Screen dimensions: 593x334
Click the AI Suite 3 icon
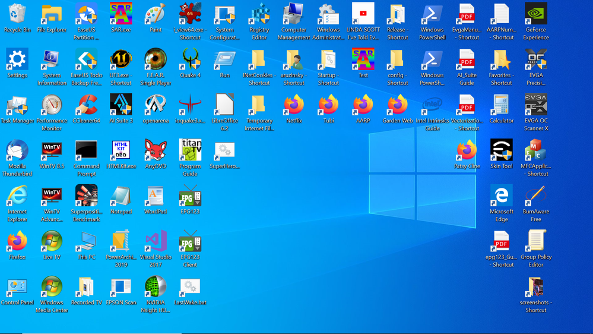pos(121,105)
